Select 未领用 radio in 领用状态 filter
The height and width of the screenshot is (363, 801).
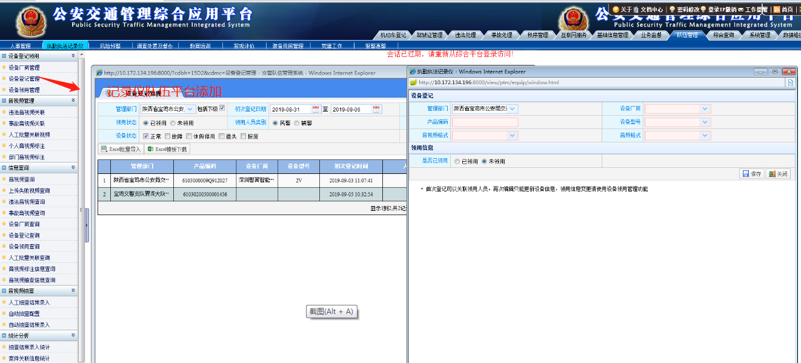point(173,122)
